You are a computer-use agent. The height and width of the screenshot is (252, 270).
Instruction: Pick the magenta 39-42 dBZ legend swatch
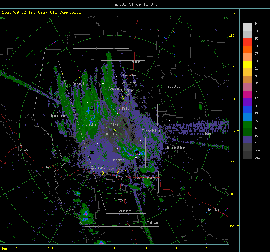point(247,94)
